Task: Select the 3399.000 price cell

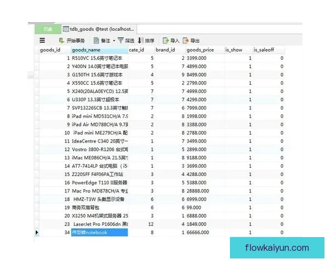Action: click(205, 58)
